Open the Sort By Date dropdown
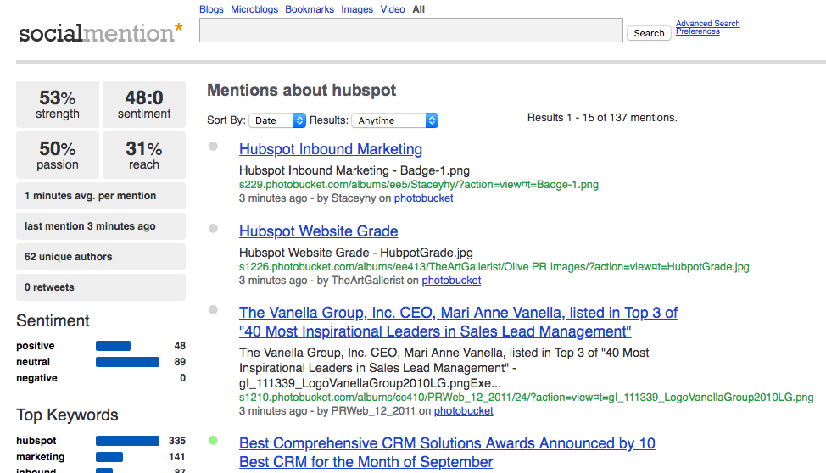Image resolution: width=826 pixels, height=473 pixels. point(277,120)
